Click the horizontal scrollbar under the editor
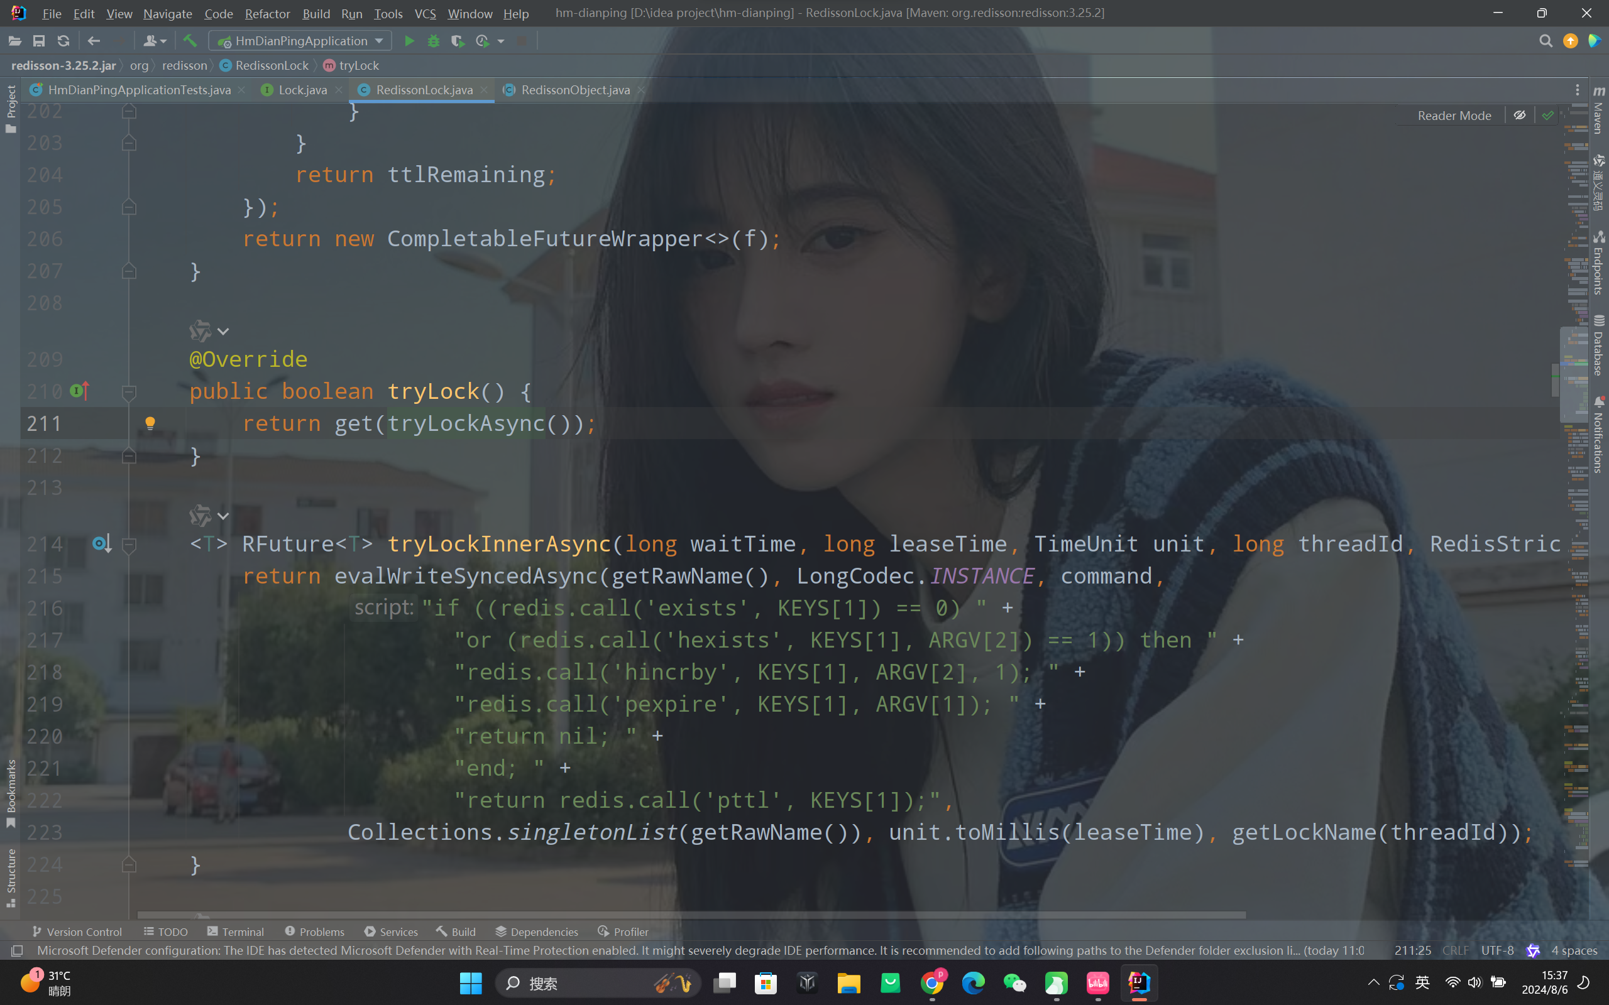 pyautogui.click(x=691, y=915)
